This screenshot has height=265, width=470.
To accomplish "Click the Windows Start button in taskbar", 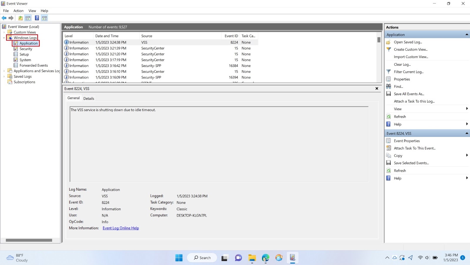I will click(179, 258).
